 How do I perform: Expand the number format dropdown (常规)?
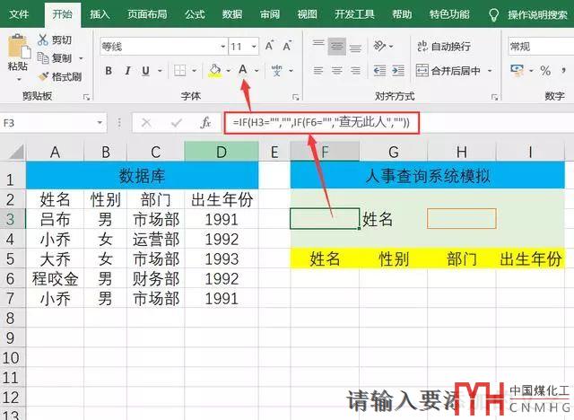pos(538,46)
